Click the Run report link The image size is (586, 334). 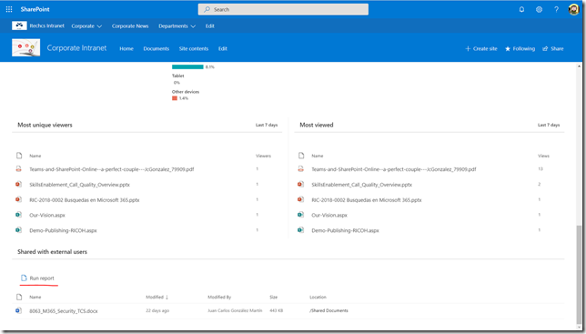pyautogui.click(x=42, y=278)
